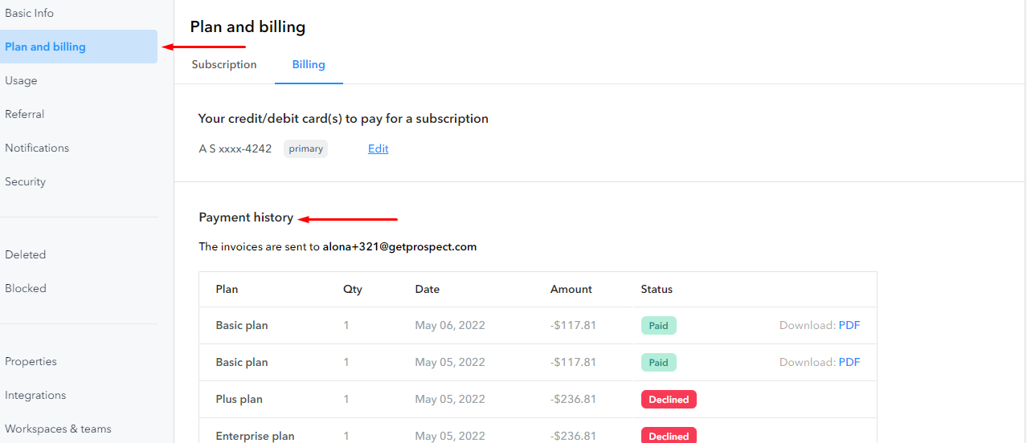Viewport: 1027px width, 443px height.
Task: Download PDF for May 06 Basic plan
Action: pyautogui.click(x=849, y=325)
